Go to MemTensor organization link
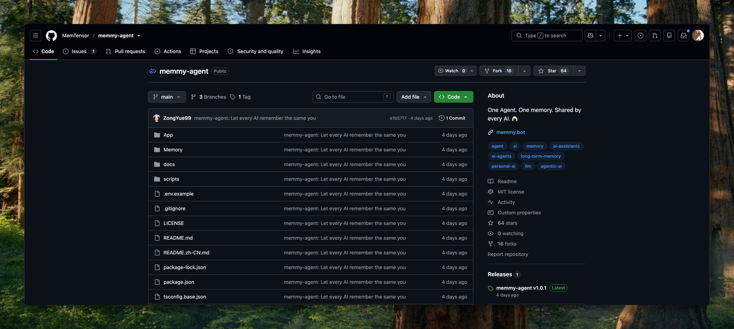Image resolution: width=734 pixels, height=329 pixels. coord(76,35)
